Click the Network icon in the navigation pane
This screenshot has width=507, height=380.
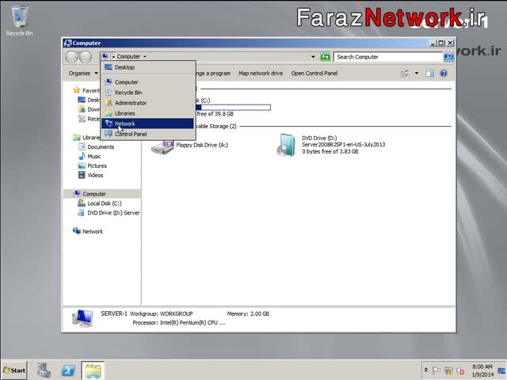click(77, 230)
